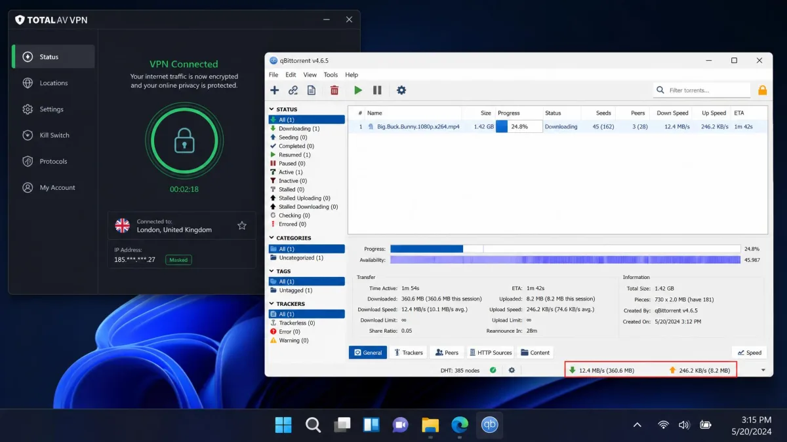Click the status bar speed-limit gear icon
The width and height of the screenshot is (787, 442).
click(x=512, y=371)
